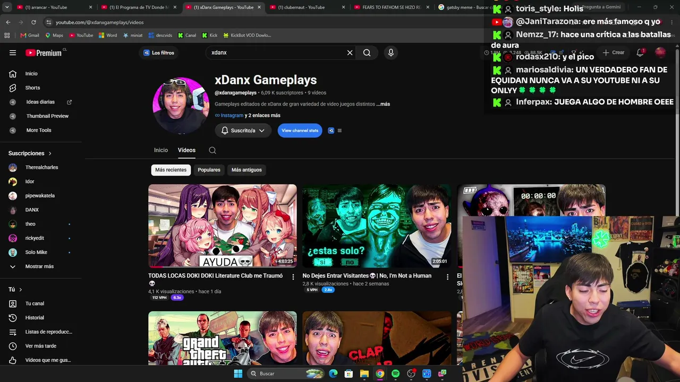Open Shorts in the sidebar
The width and height of the screenshot is (680, 382).
coord(32,88)
